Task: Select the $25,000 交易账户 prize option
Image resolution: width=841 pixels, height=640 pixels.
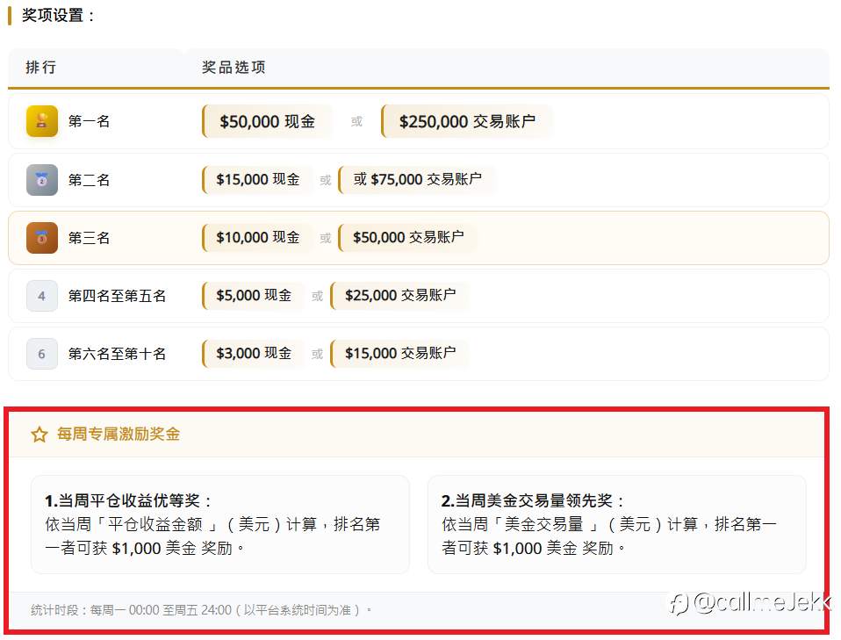Action: click(399, 295)
